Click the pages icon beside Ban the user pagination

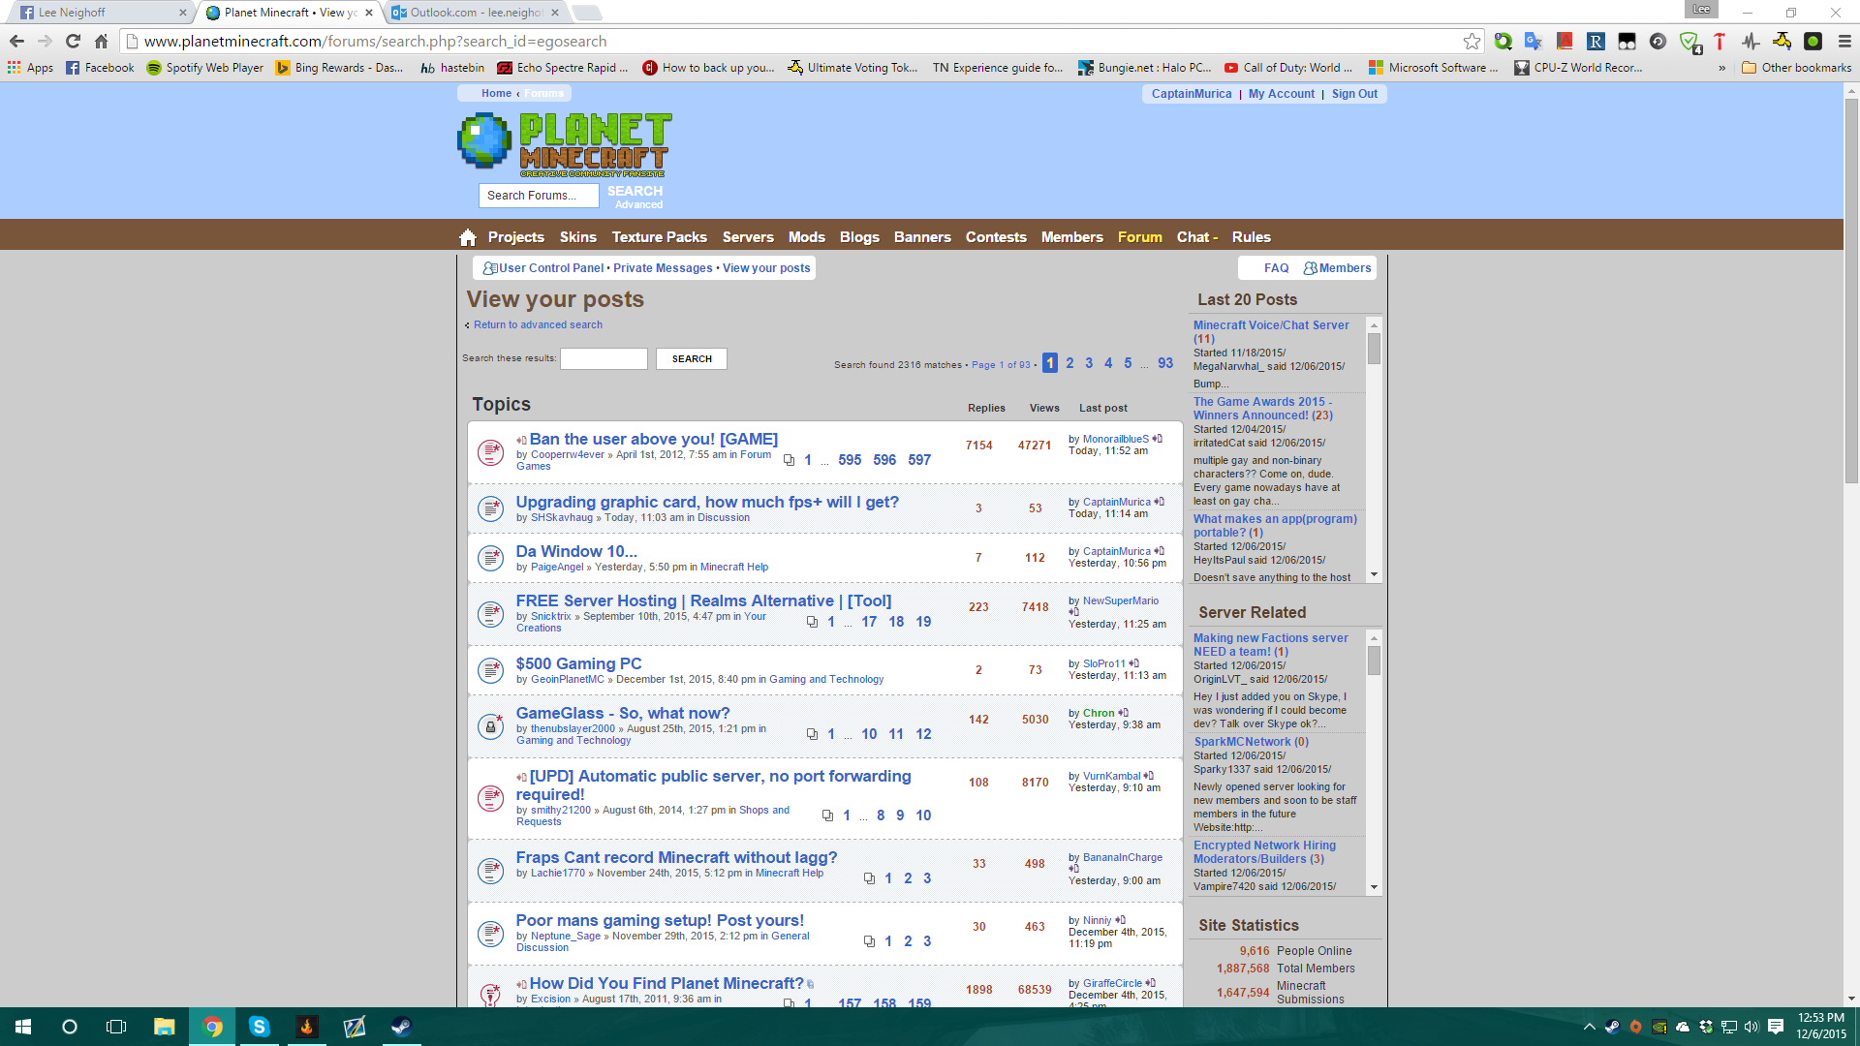[x=788, y=460]
